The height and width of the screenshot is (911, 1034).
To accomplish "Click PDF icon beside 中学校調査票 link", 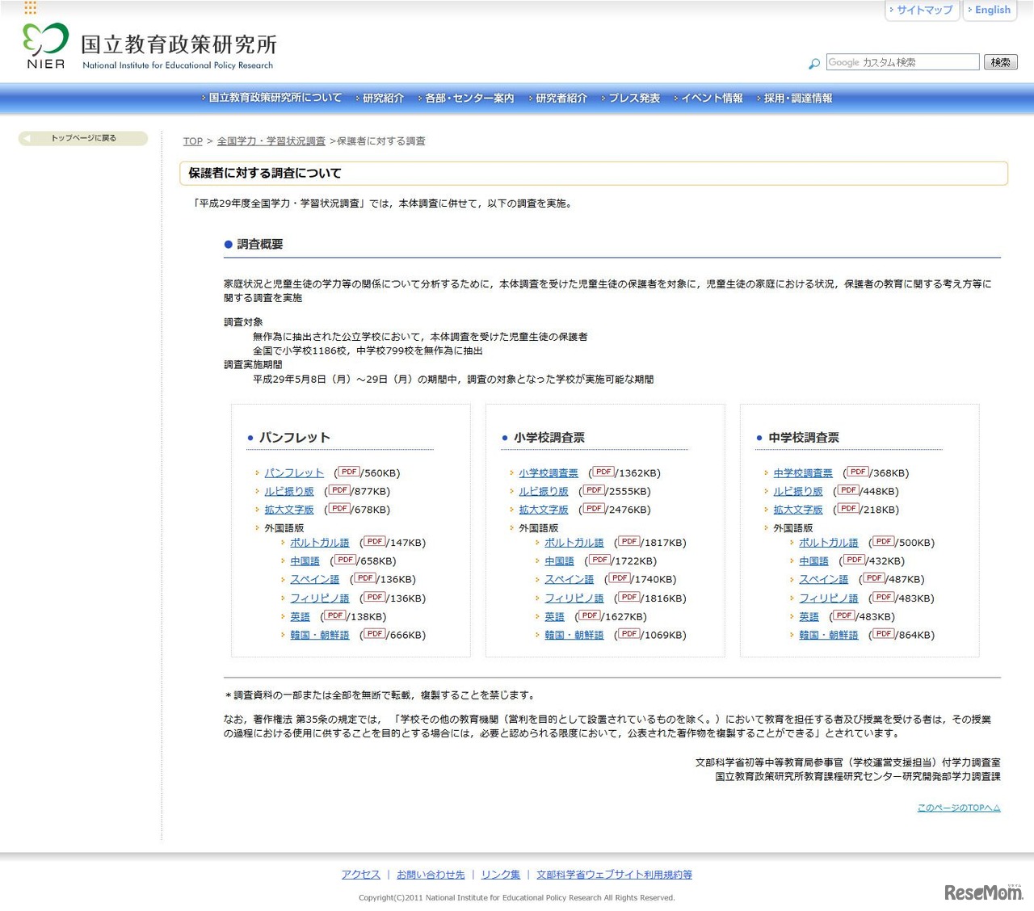I will coord(858,472).
